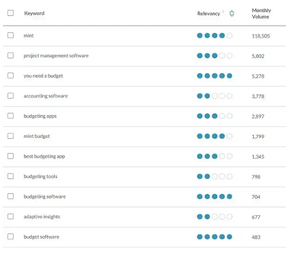Image resolution: width=308 pixels, height=257 pixels.
Task: Click the Relevancy column header label
Action: coord(208,13)
